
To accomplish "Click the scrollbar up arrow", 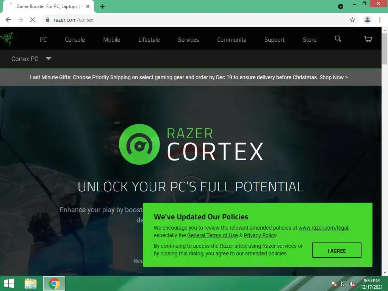I will (385, 30).
